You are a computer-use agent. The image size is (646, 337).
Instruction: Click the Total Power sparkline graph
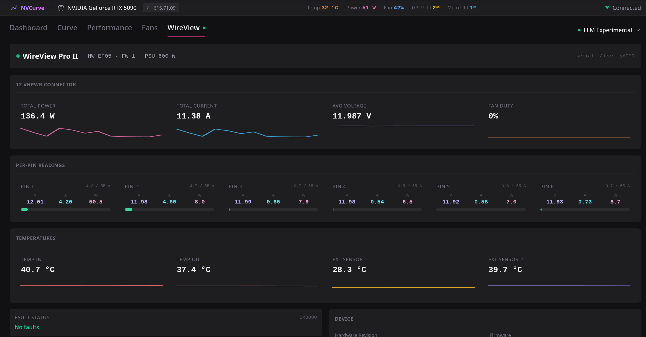tap(92, 132)
